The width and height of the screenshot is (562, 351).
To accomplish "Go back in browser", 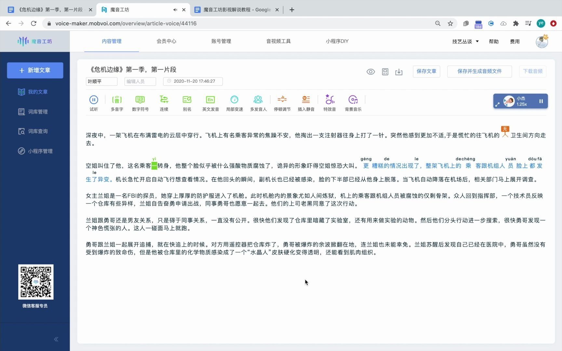I will pyautogui.click(x=9, y=23).
